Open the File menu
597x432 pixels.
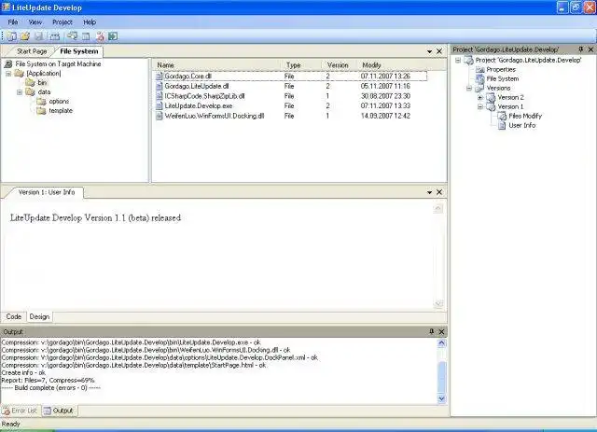13,22
